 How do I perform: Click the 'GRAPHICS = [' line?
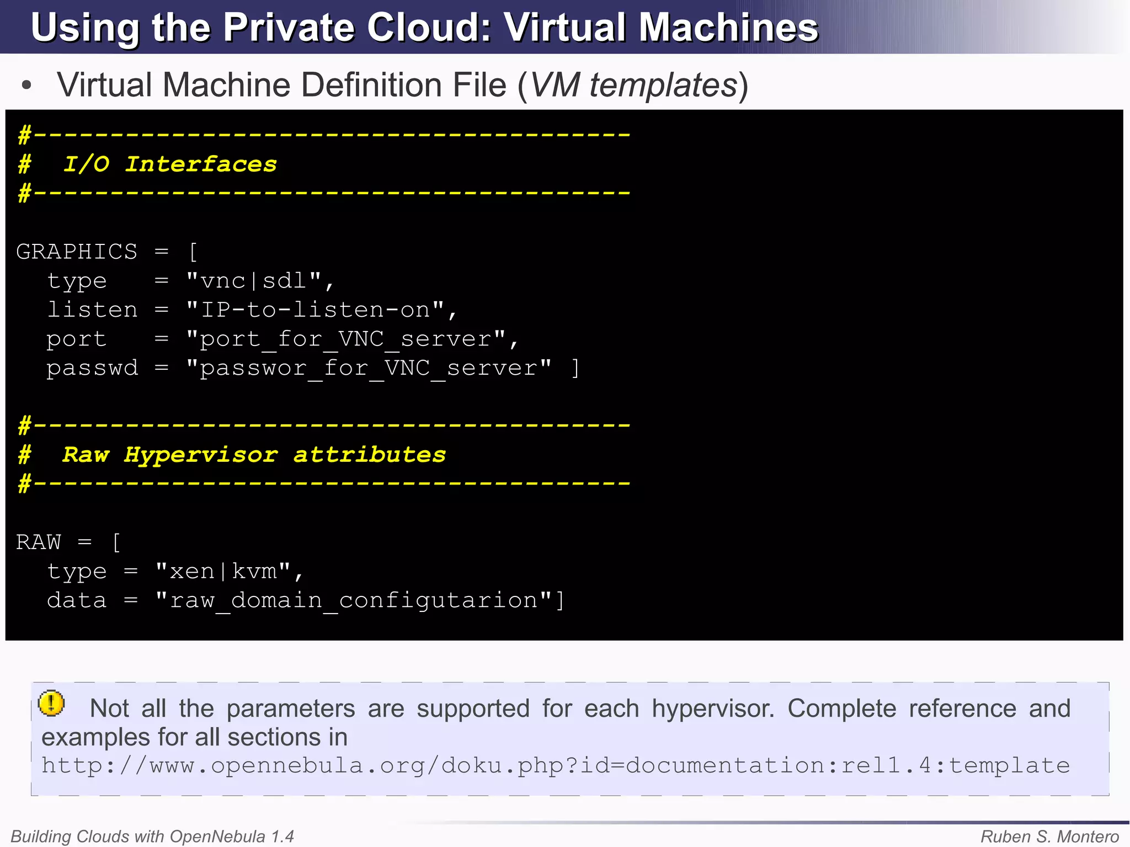click(x=107, y=252)
